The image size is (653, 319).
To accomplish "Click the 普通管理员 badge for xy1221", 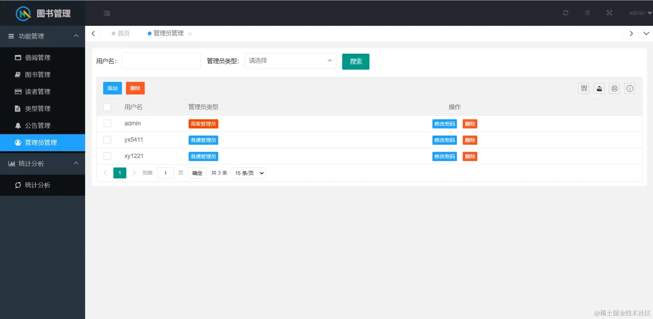I will point(203,156).
